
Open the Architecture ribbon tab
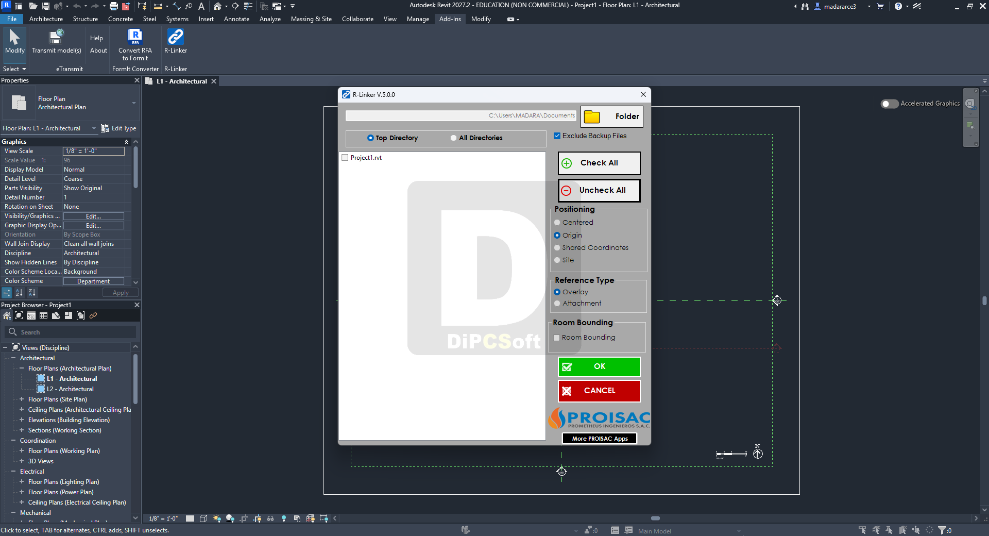coord(46,19)
